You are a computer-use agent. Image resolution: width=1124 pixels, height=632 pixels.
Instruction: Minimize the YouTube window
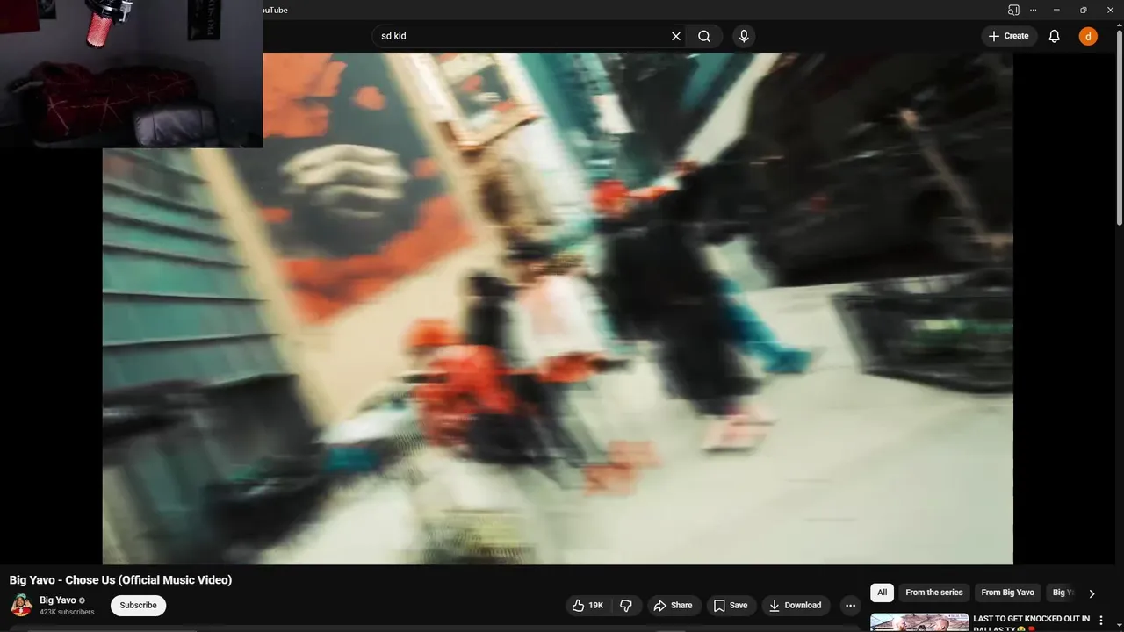[1056, 10]
